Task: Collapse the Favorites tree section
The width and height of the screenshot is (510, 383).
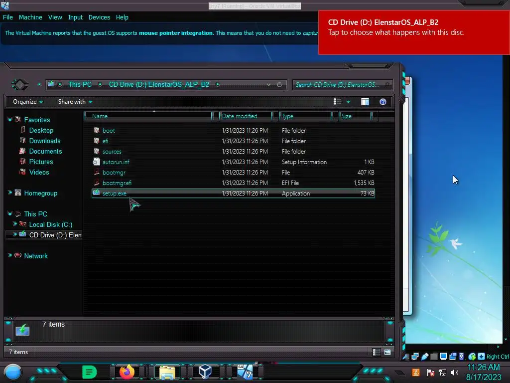Action: [x=10, y=120]
